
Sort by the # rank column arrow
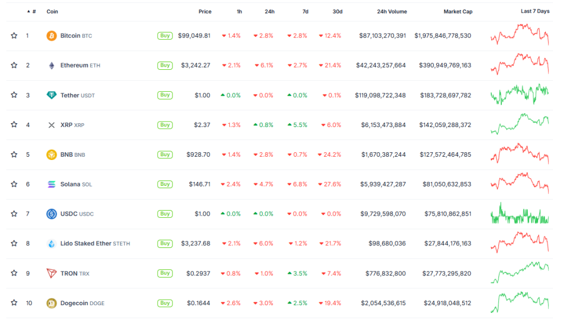click(x=29, y=11)
